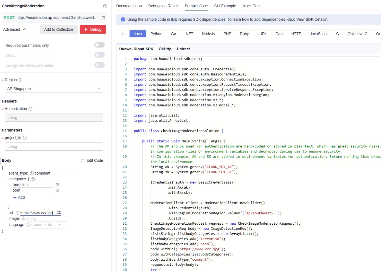This screenshot has width=385, height=271.
Task: Open the language enumerate dropdown
Action: click(x=48, y=225)
